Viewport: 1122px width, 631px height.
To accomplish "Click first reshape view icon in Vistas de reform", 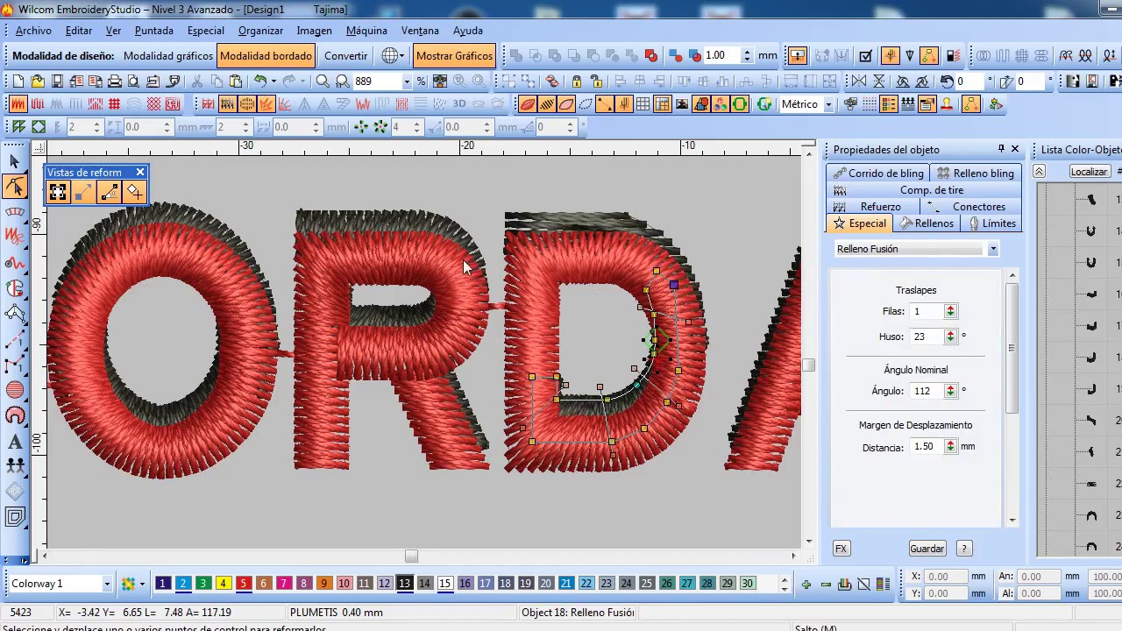I will coord(58,192).
